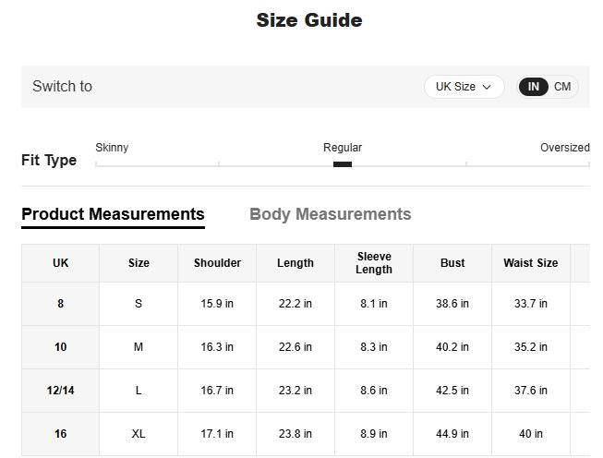Select the UK 16 row header
603x458 pixels.
point(61,434)
